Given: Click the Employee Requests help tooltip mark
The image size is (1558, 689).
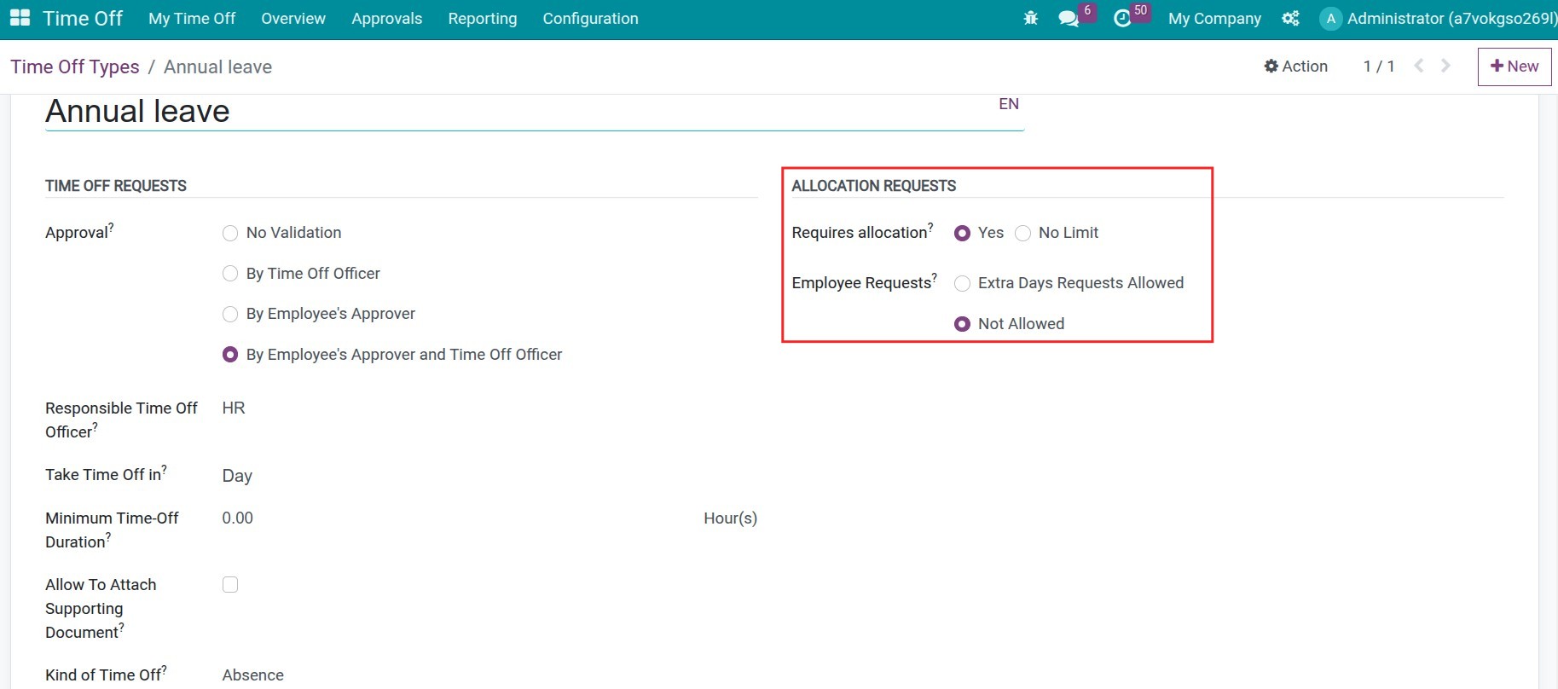Looking at the screenshot, I should (x=935, y=277).
